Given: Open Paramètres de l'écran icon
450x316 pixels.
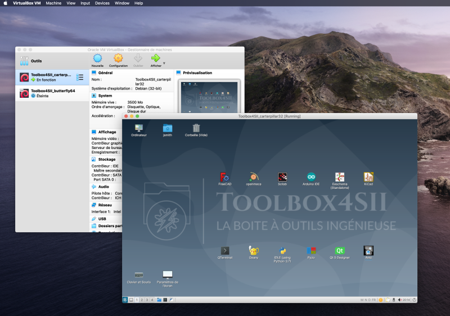Looking at the screenshot, I should click(x=167, y=279).
